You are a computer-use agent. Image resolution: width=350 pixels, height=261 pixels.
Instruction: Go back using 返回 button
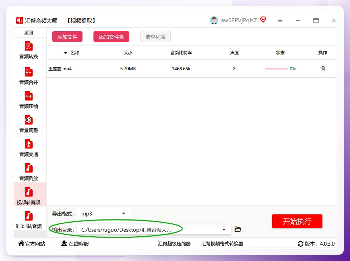click(29, 33)
